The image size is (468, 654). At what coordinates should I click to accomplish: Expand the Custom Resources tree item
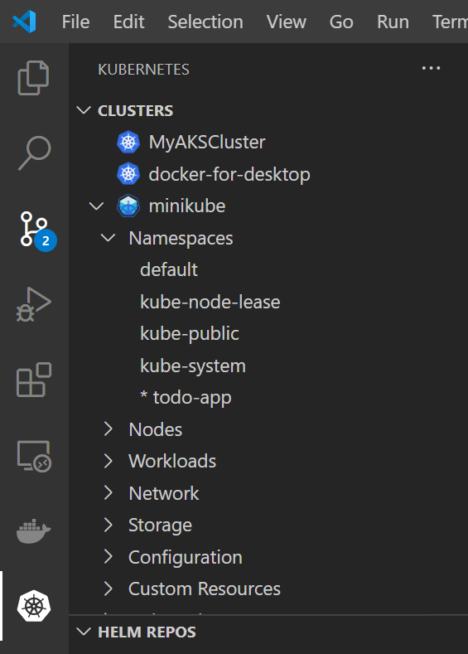click(109, 589)
